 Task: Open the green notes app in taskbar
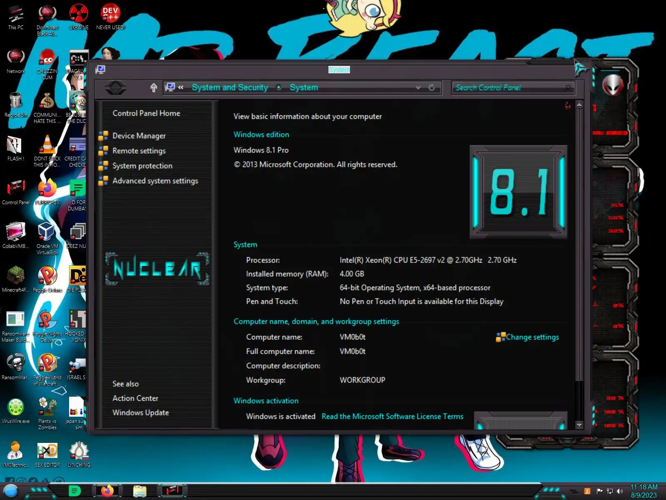coord(75,491)
